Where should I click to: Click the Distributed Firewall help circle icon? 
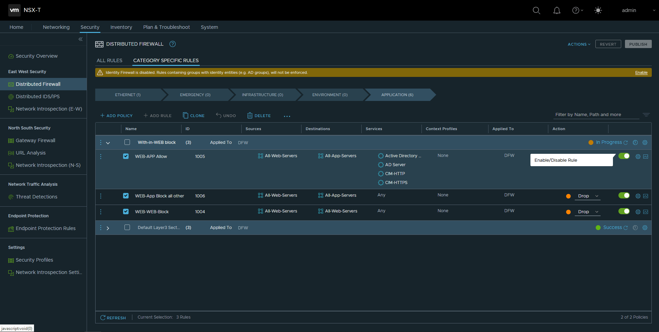[173, 44]
